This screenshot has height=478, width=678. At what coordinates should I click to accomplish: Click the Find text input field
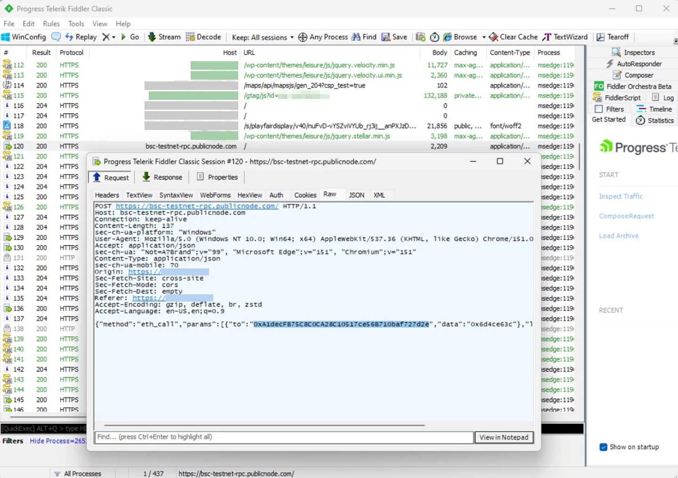284,437
